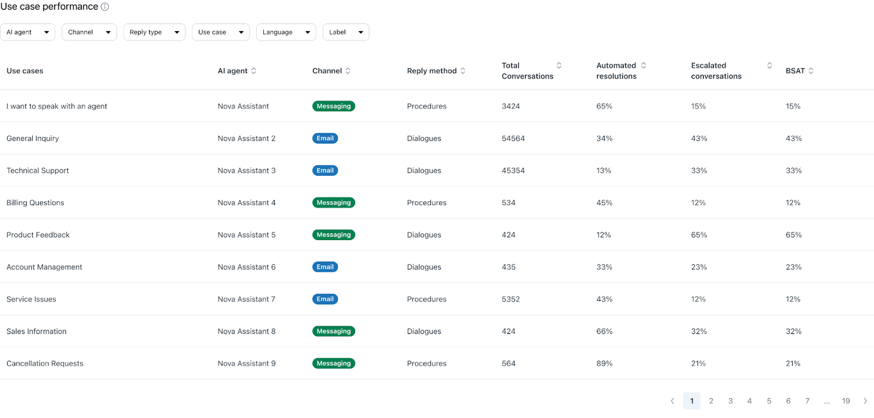Jump to page 19 in pagination

(846, 401)
